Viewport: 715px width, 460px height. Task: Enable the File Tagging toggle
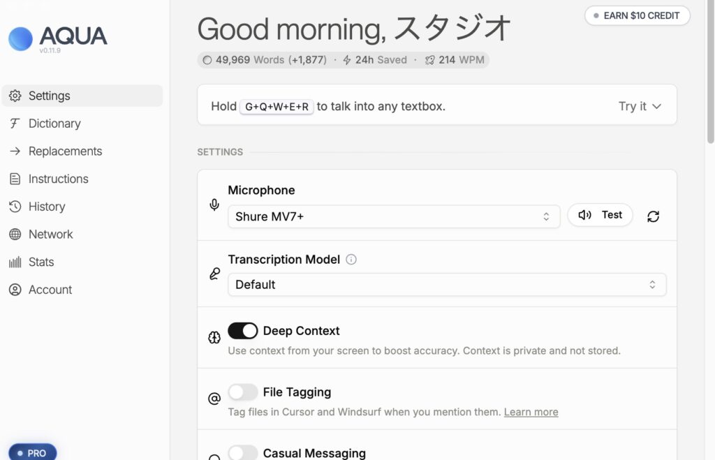click(x=243, y=392)
